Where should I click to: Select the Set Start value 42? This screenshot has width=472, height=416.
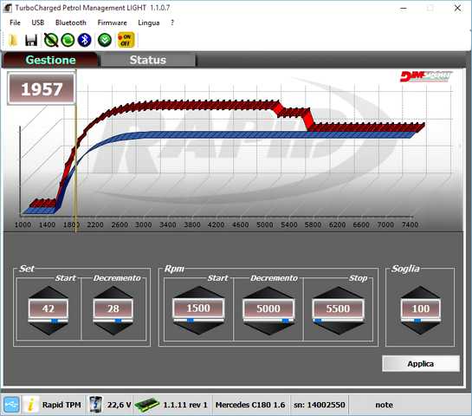pos(48,309)
